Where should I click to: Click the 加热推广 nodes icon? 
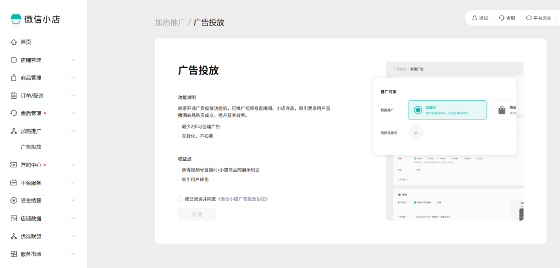pos(13,131)
